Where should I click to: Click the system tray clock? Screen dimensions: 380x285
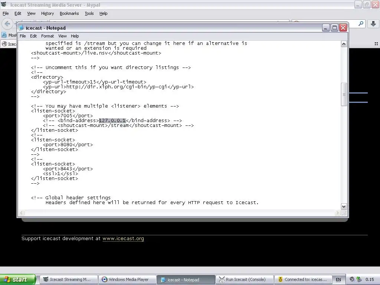[370, 279]
